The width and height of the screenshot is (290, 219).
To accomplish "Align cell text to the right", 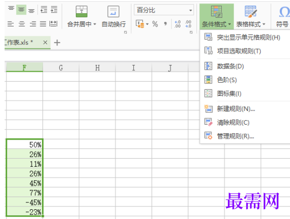I will point(33,24).
